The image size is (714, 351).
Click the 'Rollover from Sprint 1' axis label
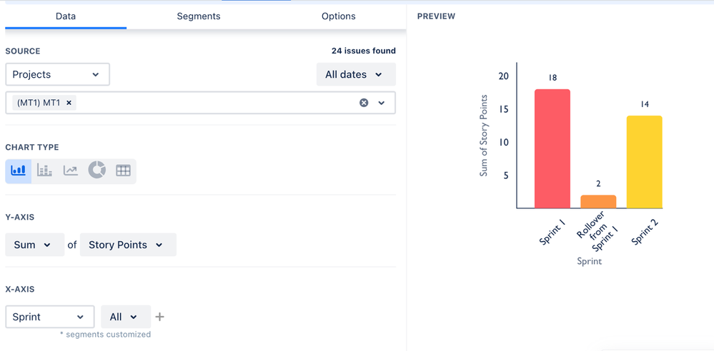[x=598, y=230]
